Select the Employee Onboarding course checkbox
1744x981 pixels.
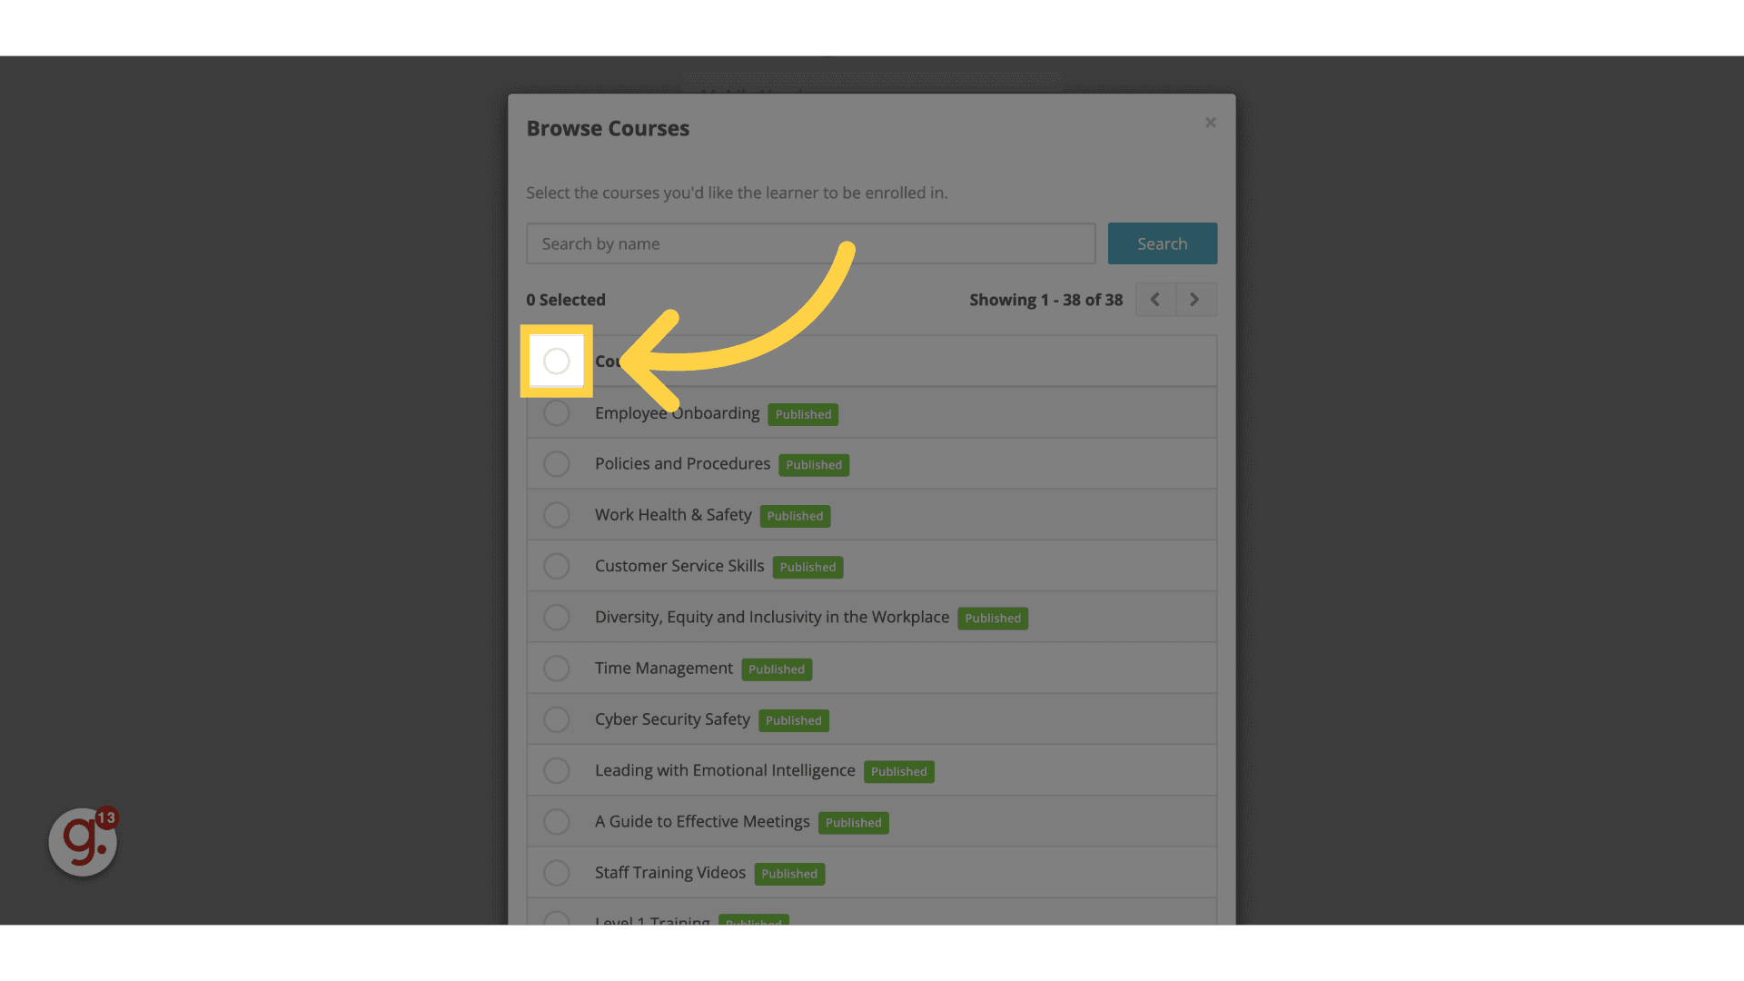pos(557,413)
